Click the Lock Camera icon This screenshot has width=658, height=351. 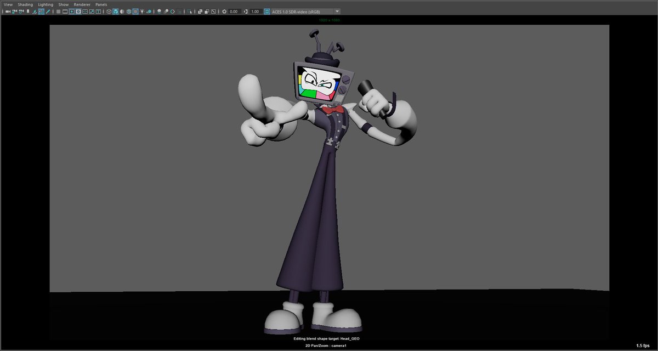(x=14, y=12)
